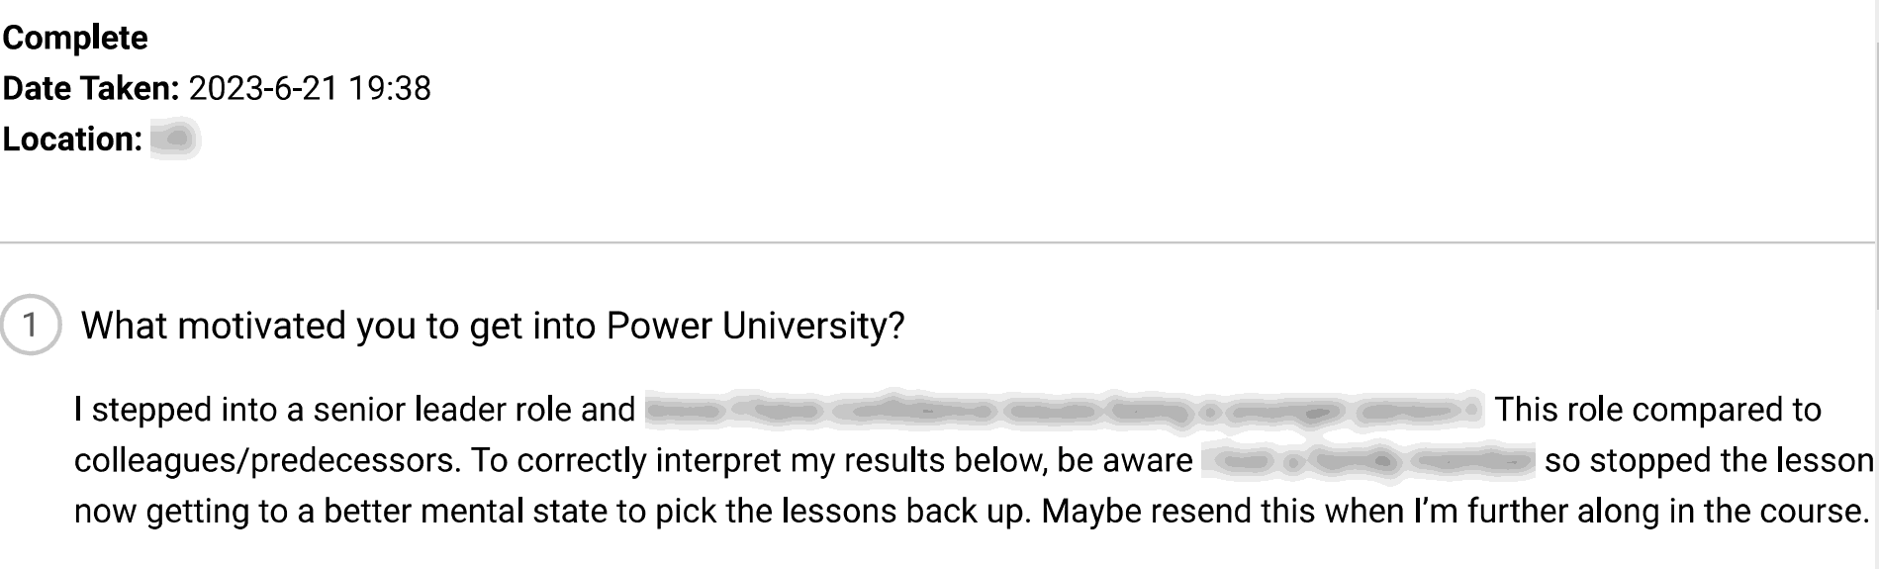Click the phrase 'so stopped the lesson'
The height and width of the screenshot is (569, 1879).
tap(1709, 461)
